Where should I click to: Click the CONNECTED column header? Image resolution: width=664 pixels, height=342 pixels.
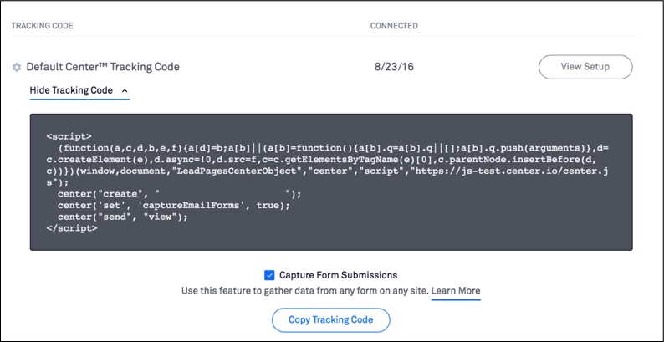click(x=394, y=26)
